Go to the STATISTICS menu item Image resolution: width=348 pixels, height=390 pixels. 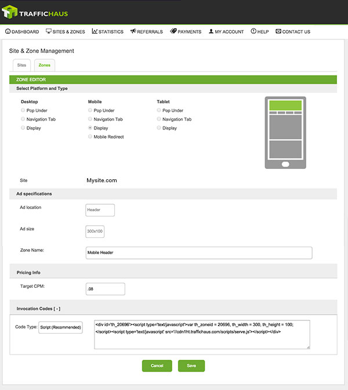tap(108, 31)
